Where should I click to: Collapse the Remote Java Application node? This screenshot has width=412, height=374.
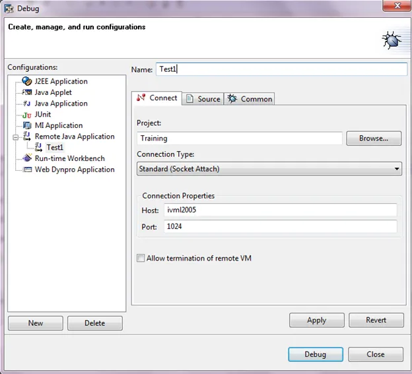click(x=16, y=137)
